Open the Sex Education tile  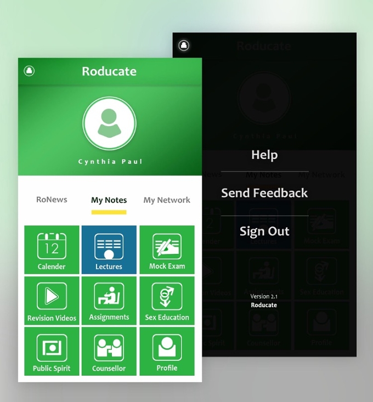click(x=167, y=301)
